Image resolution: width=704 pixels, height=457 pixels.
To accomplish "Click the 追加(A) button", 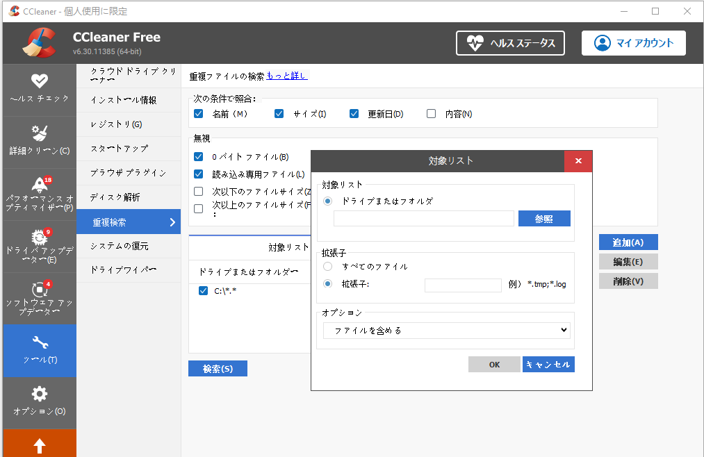I will pyautogui.click(x=628, y=242).
